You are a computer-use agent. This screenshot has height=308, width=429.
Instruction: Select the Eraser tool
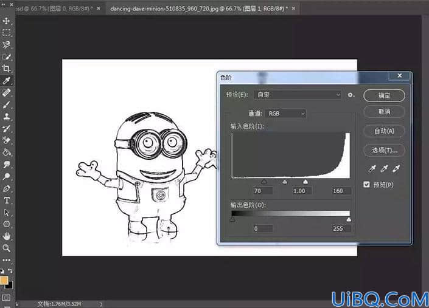[x=6, y=140]
